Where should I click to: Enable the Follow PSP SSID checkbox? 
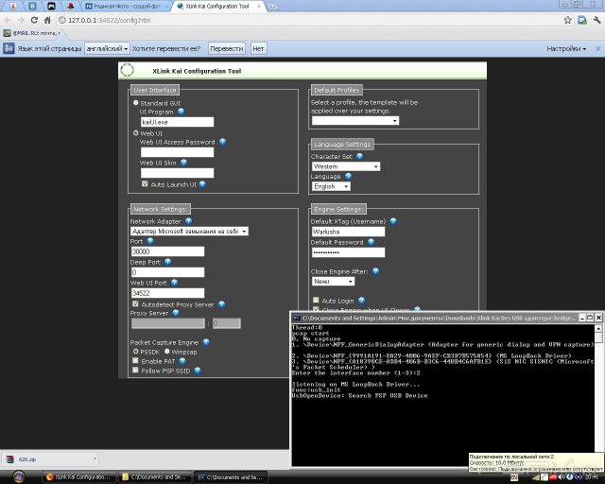point(134,371)
